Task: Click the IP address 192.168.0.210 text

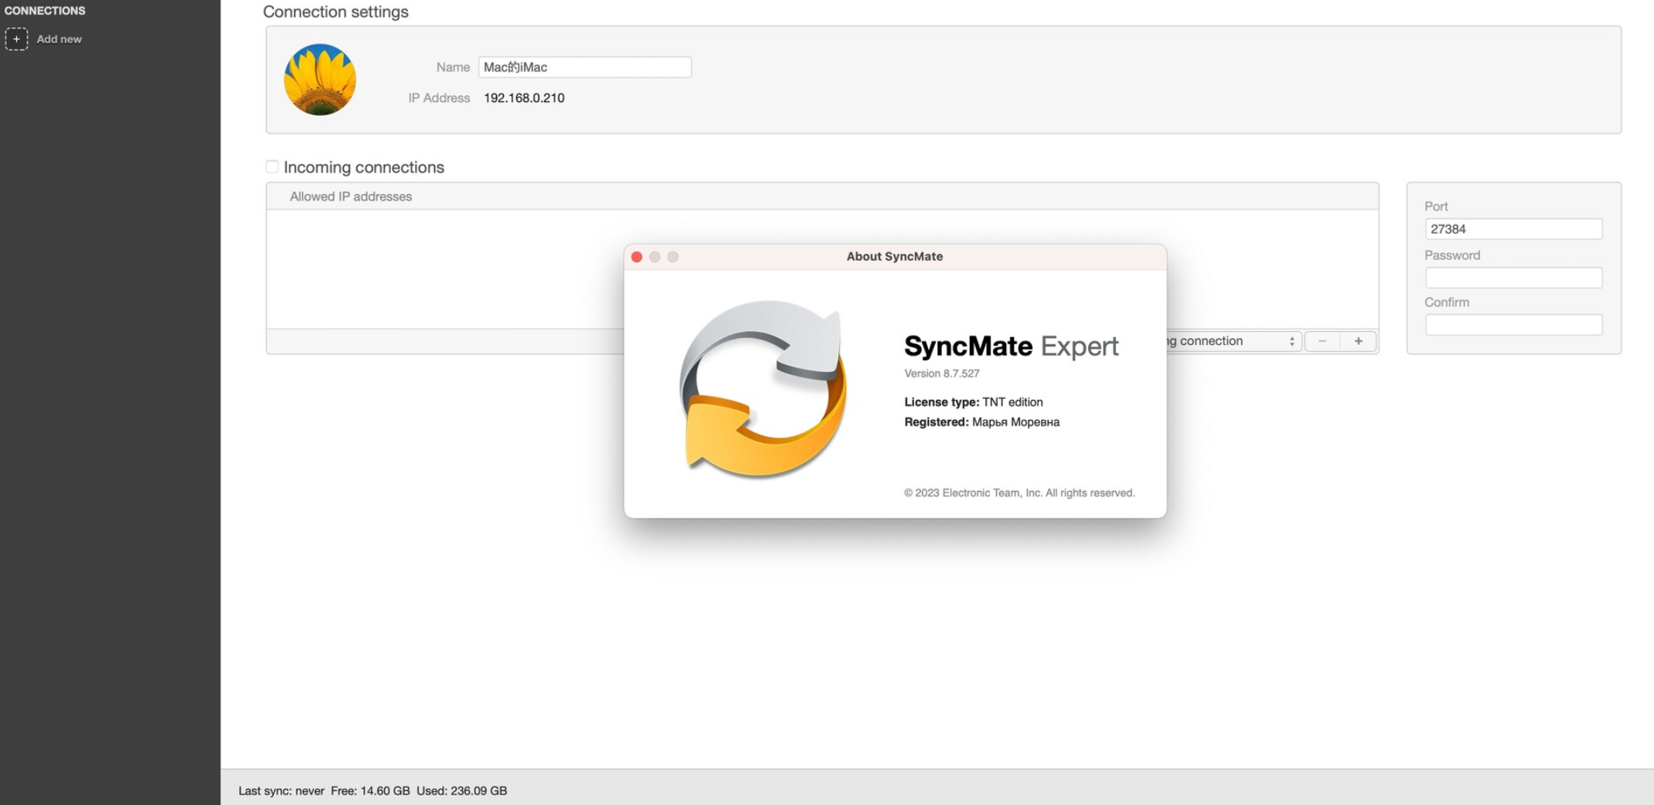Action: [524, 98]
